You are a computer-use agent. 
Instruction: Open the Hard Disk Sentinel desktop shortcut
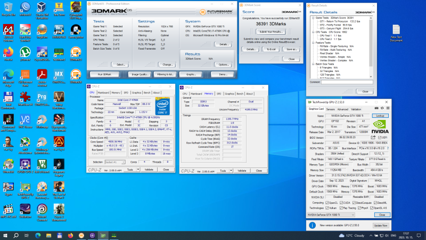[25, 33]
